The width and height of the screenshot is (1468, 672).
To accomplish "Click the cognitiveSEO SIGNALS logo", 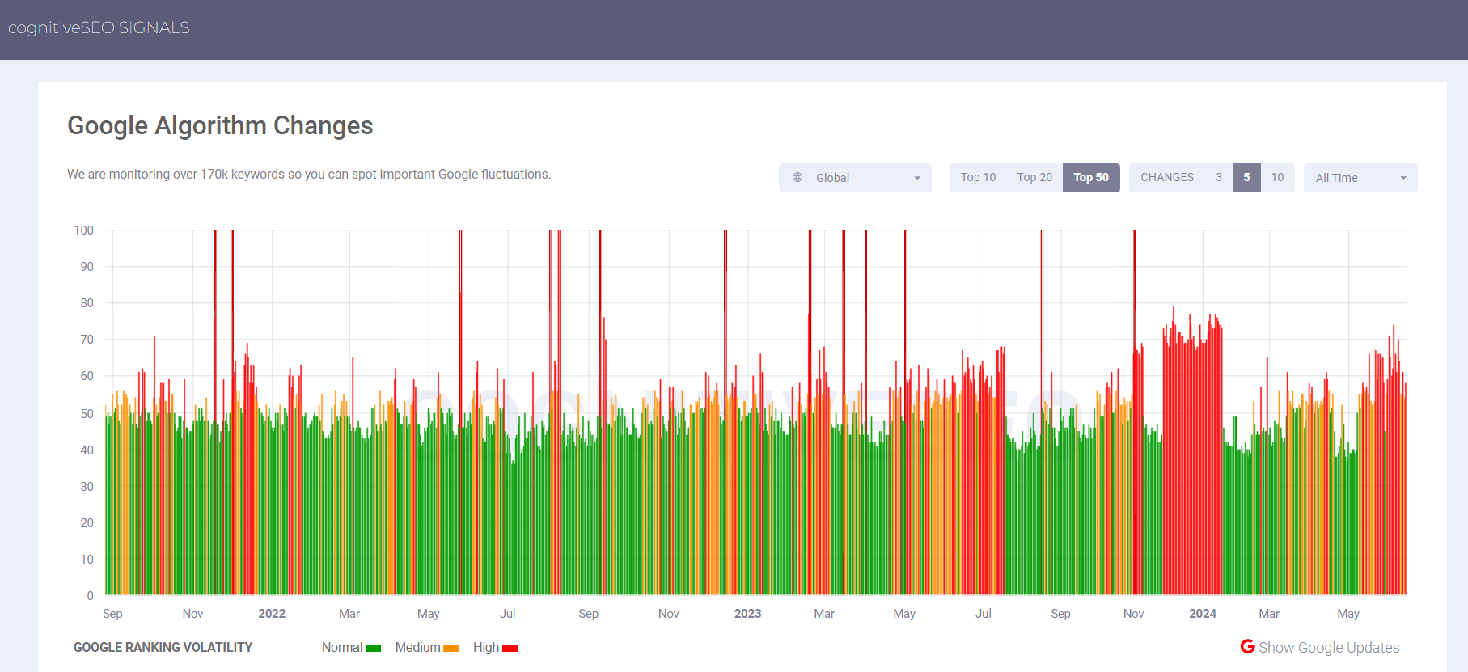I will pyautogui.click(x=99, y=27).
